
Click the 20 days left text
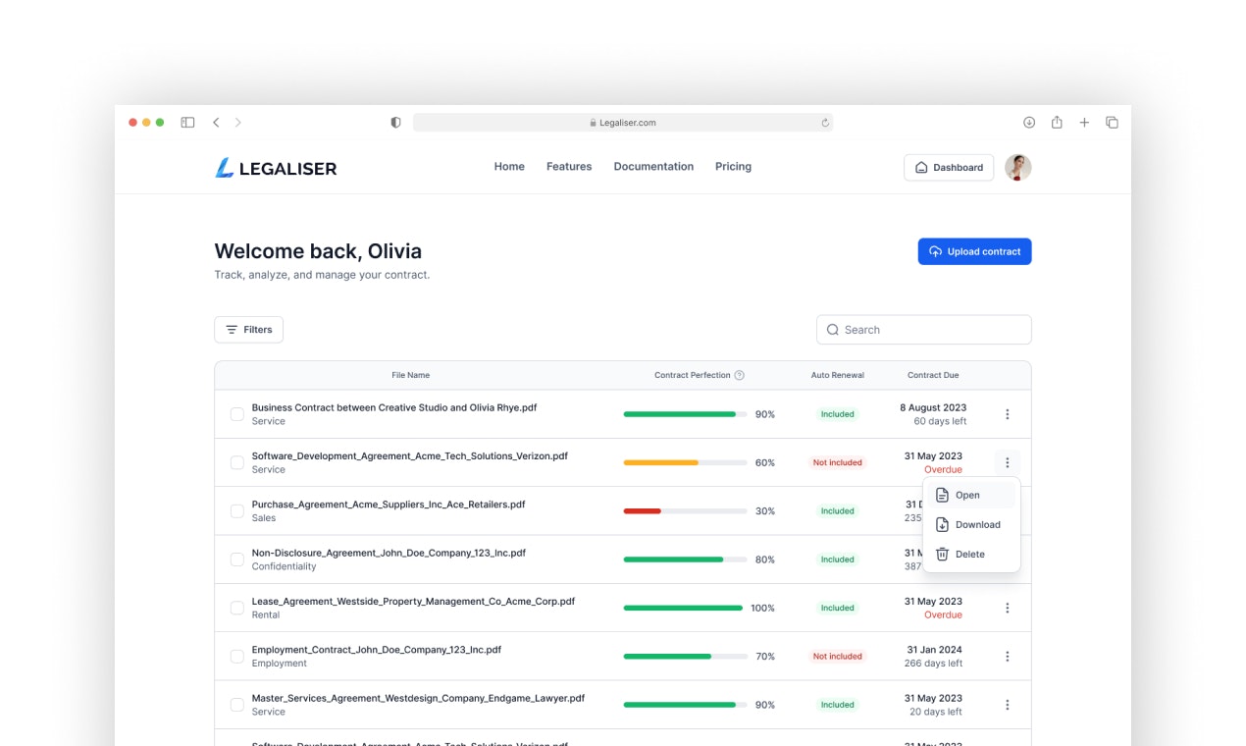(935, 712)
